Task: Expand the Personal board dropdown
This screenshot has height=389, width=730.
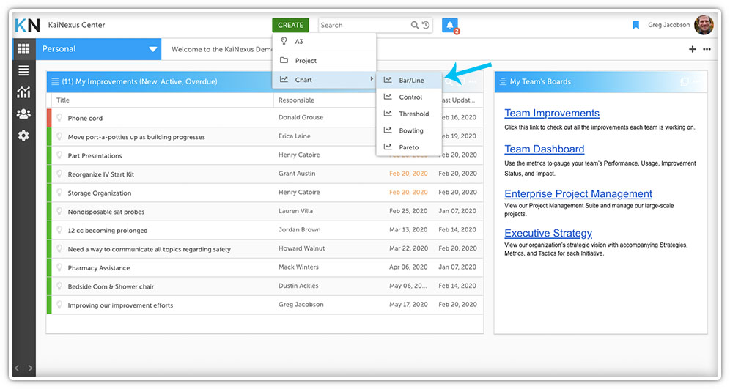Action: click(x=152, y=49)
